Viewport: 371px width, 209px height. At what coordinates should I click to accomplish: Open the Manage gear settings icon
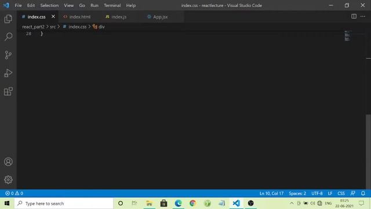pos(8,179)
